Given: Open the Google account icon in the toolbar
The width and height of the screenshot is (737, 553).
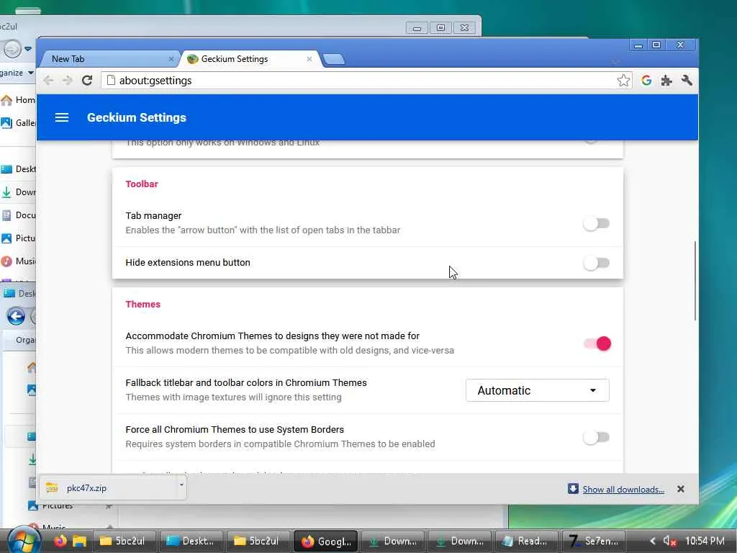Looking at the screenshot, I should 646,81.
